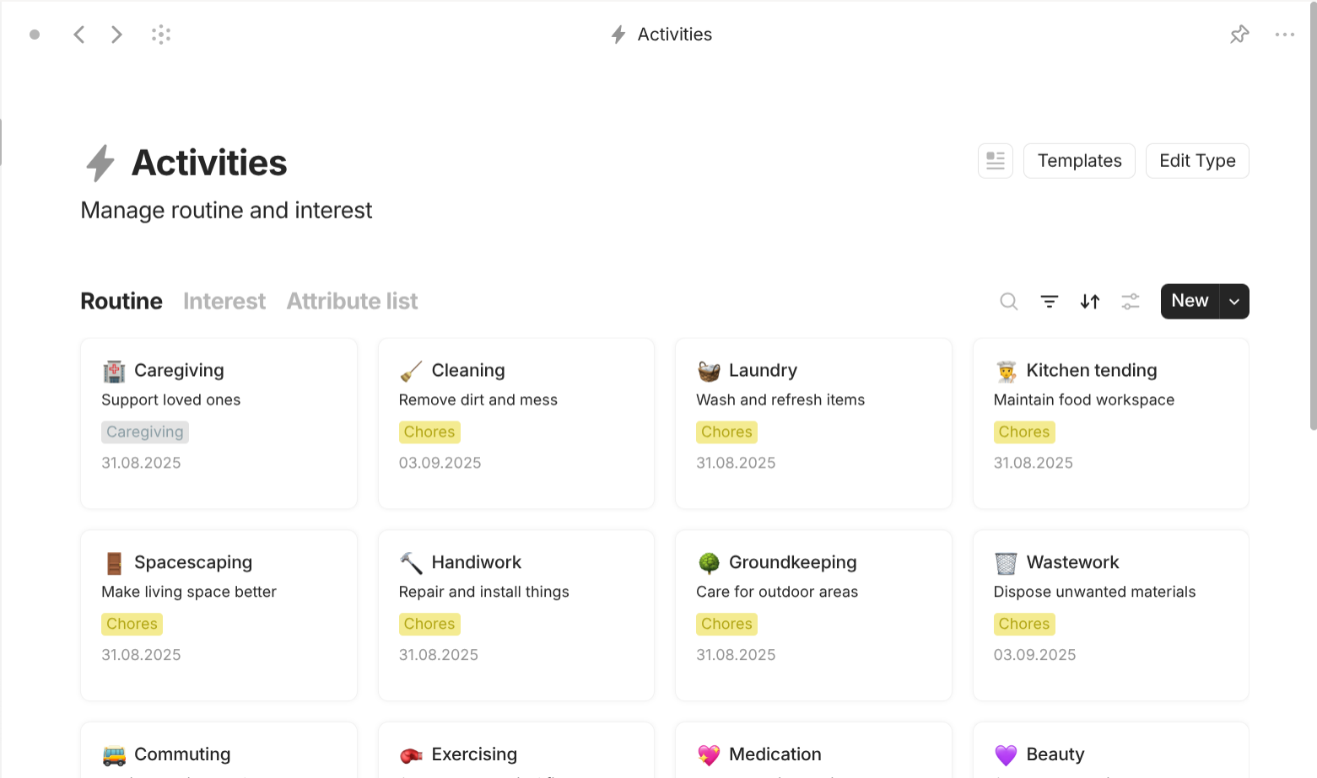Click the Templates button
The height and width of the screenshot is (778, 1317).
coord(1079,160)
